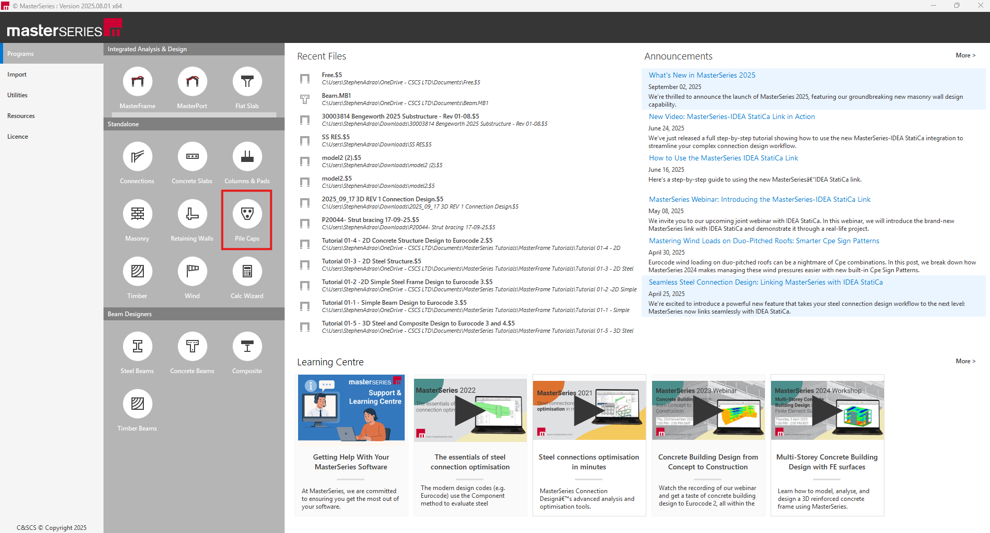990x533 pixels.
Task: Launch the MasterFrame program
Action: pyautogui.click(x=137, y=82)
